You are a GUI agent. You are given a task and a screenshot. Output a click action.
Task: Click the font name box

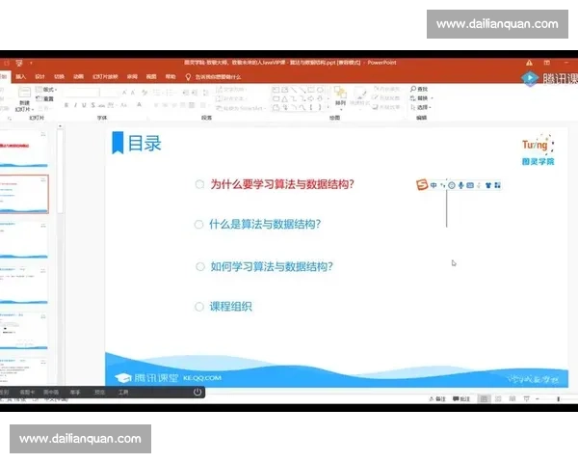(x=81, y=93)
